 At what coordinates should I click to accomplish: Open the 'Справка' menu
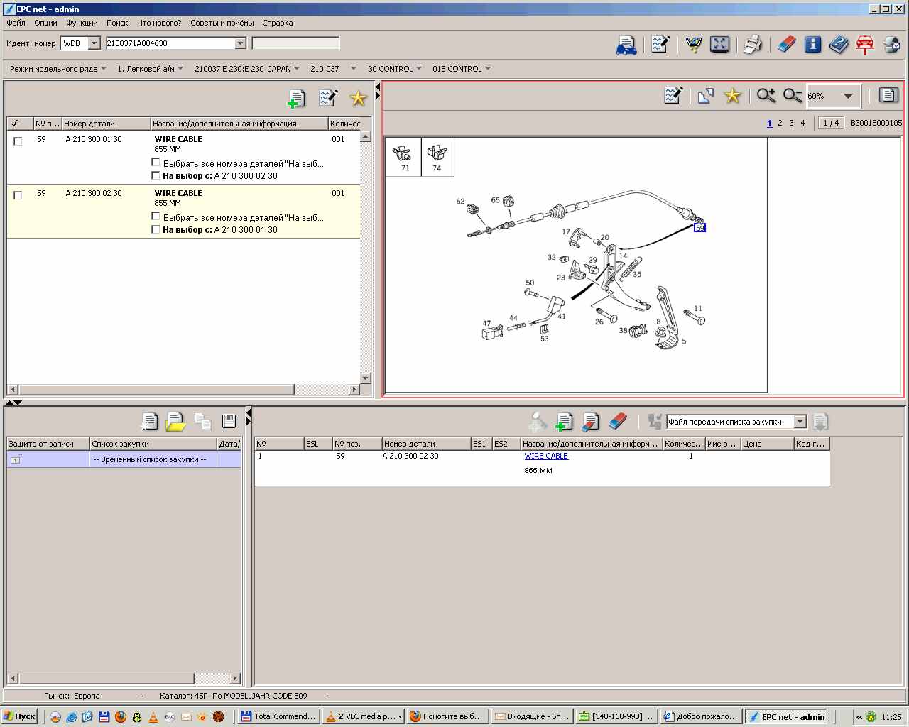point(277,23)
